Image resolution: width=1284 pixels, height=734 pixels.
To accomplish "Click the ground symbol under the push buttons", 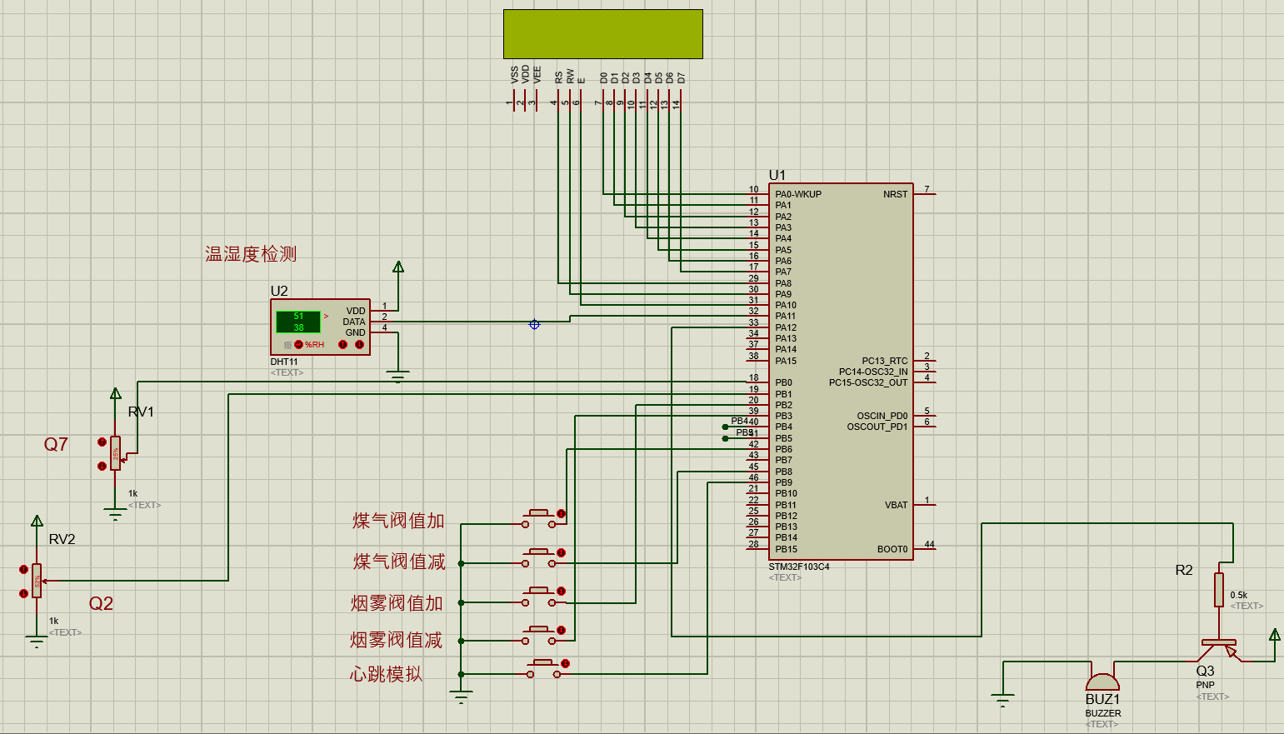I will coord(461,698).
